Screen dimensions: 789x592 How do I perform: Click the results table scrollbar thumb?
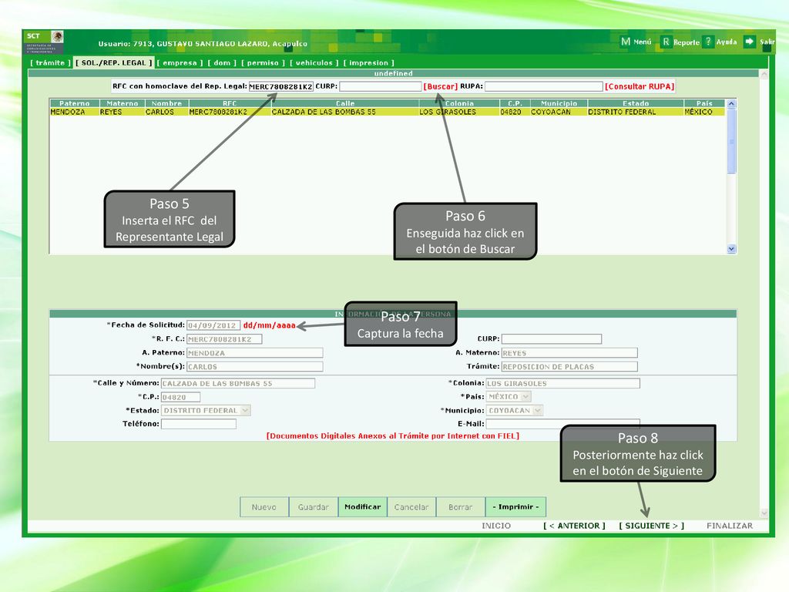click(x=732, y=142)
